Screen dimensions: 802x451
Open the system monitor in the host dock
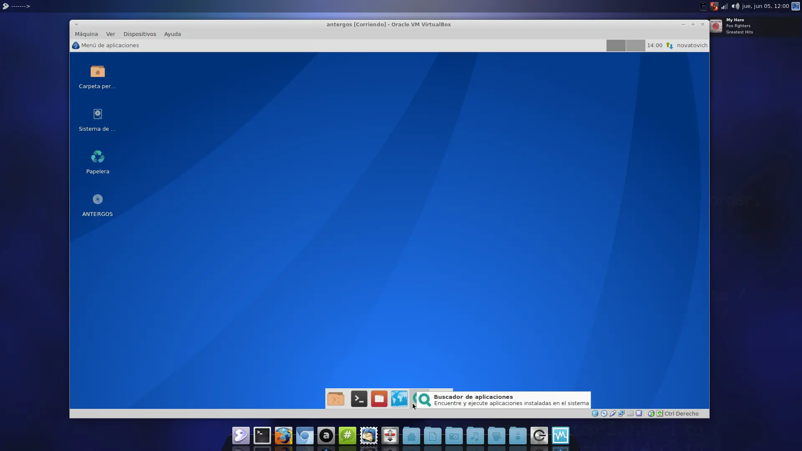pos(561,436)
